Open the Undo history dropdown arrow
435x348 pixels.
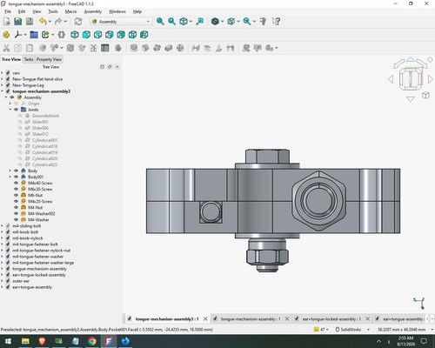[50, 22]
